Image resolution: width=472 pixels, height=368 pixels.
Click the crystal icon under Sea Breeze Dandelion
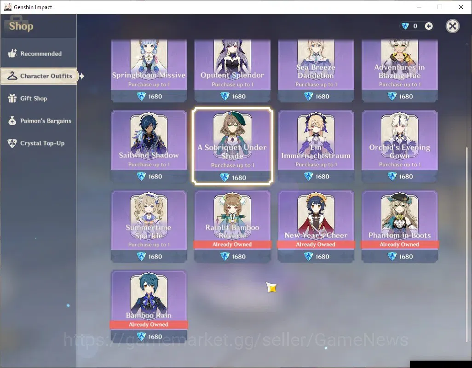tap(308, 96)
